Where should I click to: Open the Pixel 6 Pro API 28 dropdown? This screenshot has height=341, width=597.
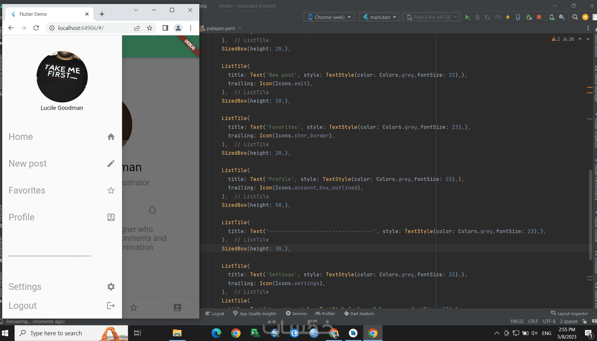click(x=432, y=17)
